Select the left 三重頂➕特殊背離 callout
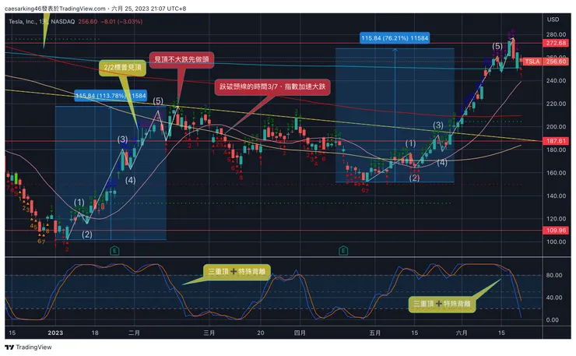576x356 pixels. point(237,272)
